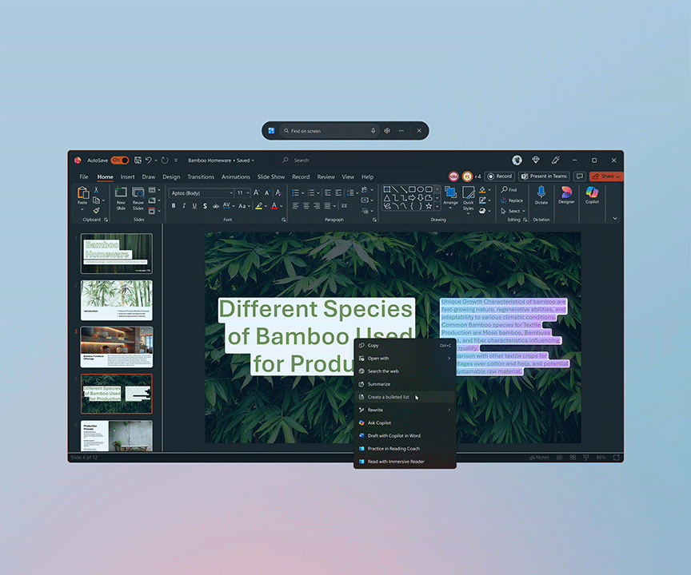Viewport: 691px width, 575px height.
Task: Click the Arrange icon in Drawing group
Action: click(x=450, y=192)
